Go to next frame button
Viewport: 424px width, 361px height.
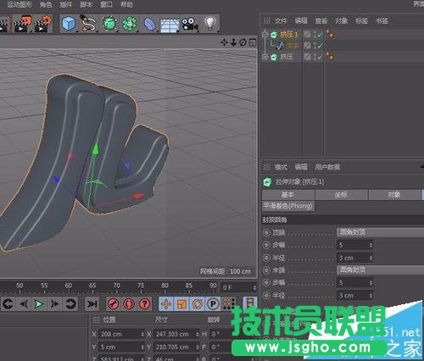(x=54, y=304)
